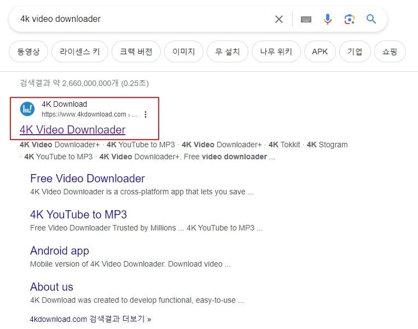Image resolution: width=418 pixels, height=329 pixels.
Task: Click snippet 'Mobile version of 4K Video Downloader'
Action: coord(97,264)
